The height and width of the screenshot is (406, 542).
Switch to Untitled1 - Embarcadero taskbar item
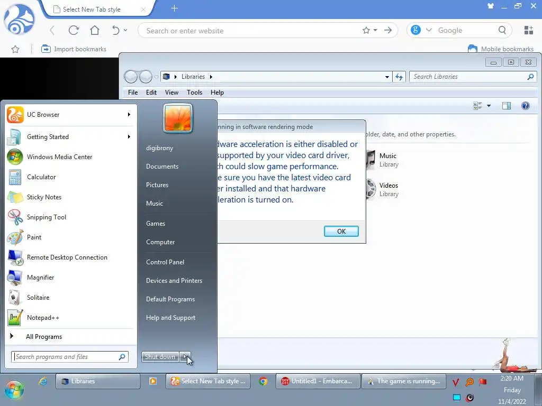(x=318, y=381)
